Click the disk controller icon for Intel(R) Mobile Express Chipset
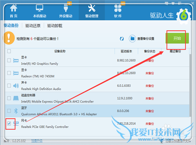Viewport: 196px width, 145px height. [x=16, y=98]
